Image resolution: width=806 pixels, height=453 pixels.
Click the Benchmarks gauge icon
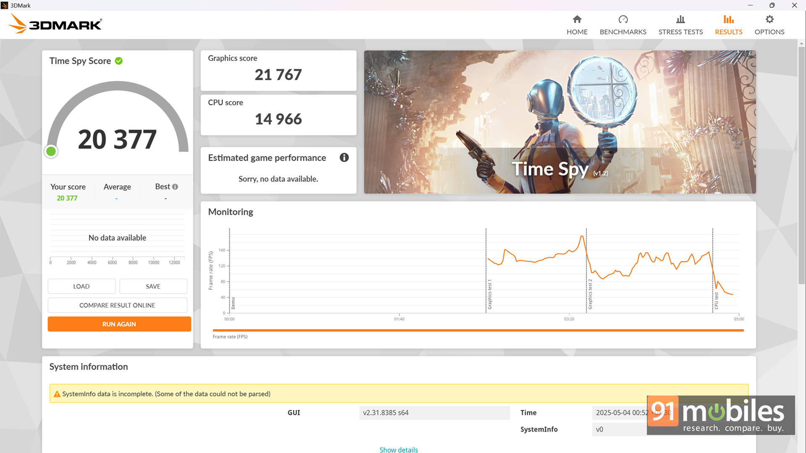tap(623, 19)
